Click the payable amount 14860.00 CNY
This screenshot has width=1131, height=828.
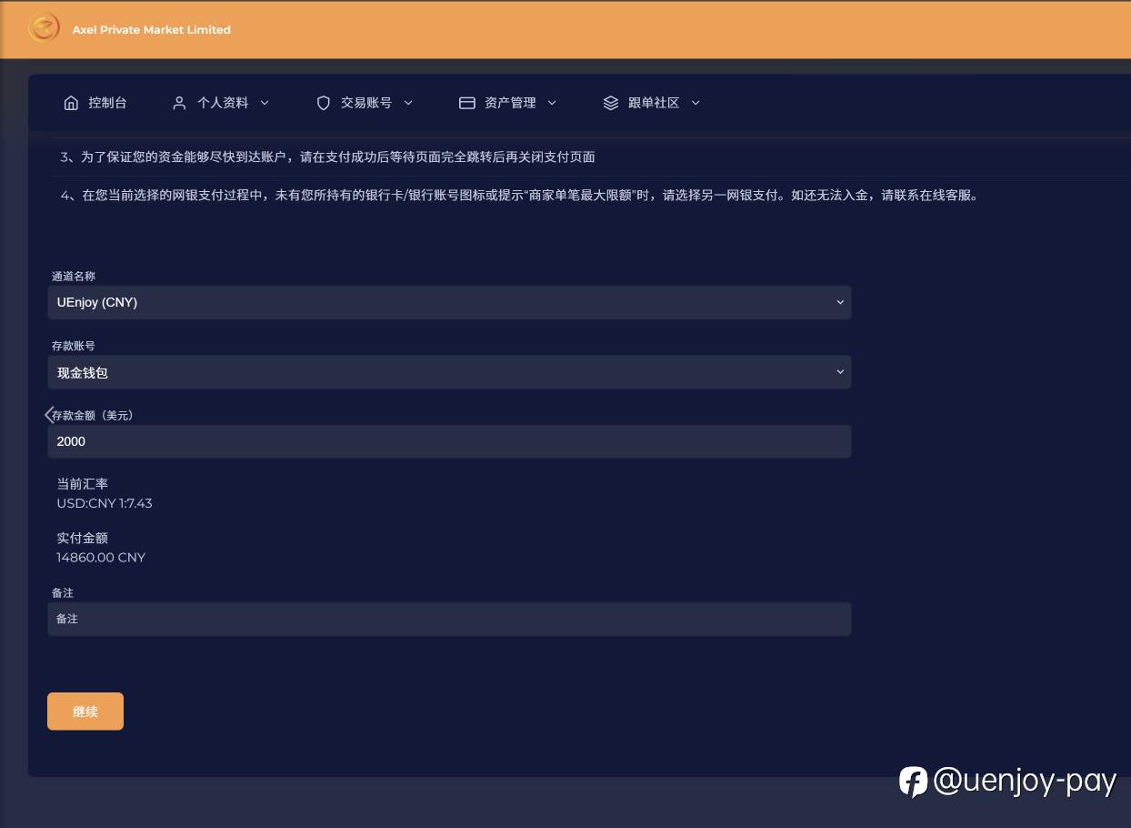(101, 558)
